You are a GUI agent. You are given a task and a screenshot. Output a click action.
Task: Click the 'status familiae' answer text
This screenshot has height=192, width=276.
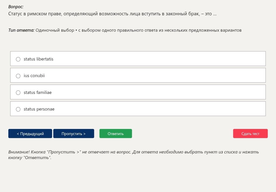[38, 92]
